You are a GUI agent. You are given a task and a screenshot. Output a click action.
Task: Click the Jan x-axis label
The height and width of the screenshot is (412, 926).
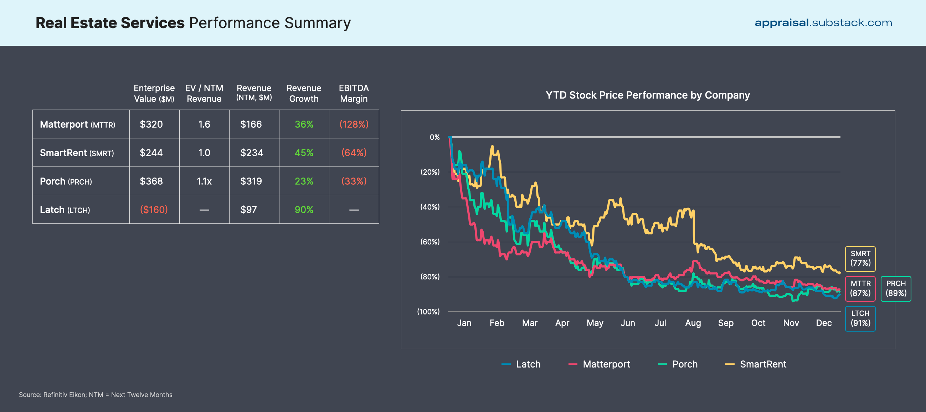click(x=464, y=323)
